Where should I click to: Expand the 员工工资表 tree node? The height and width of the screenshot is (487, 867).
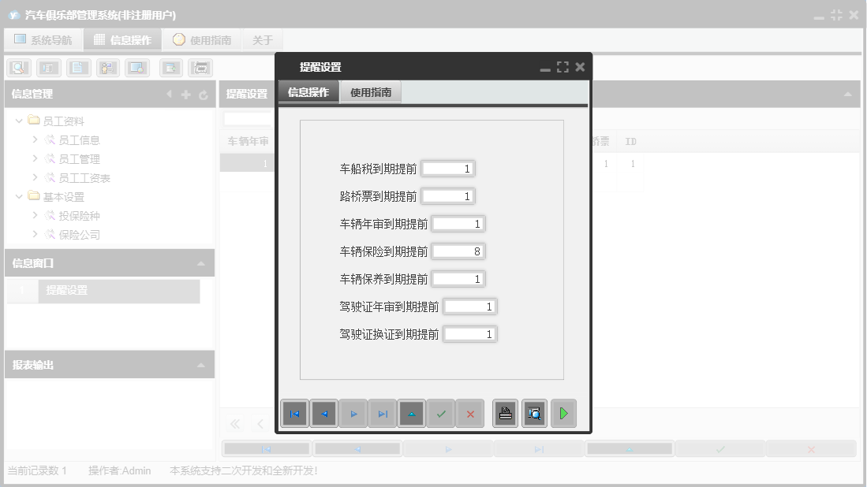(x=35, y=177)
